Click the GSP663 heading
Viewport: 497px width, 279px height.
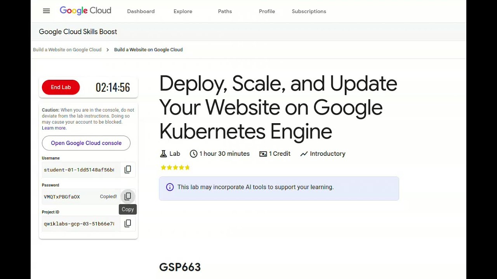tap(180, 267)
